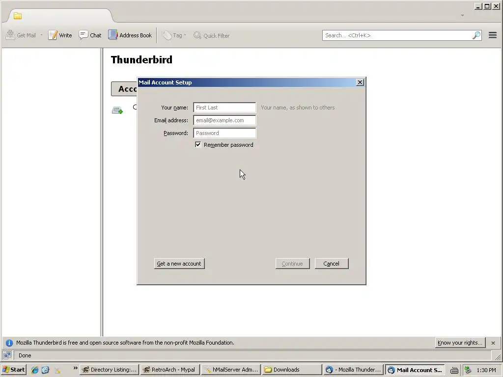Click the Accounts section header
Image resolution: width=503 pixels, height=377 pixels.
pyautogui.click(x=124, y=89)
